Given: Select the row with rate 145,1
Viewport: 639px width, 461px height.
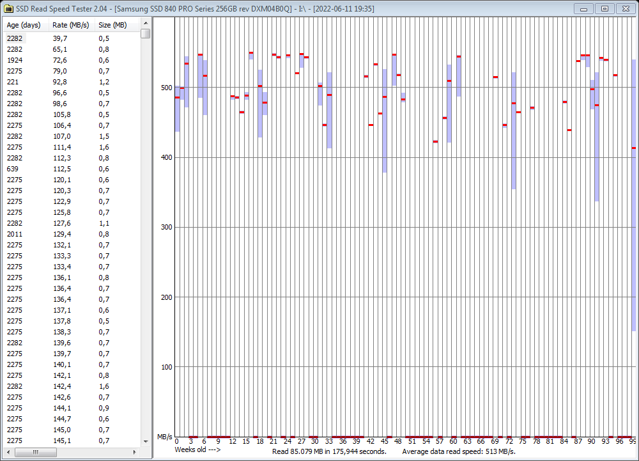Looking at the screenshot, I should 72,441.
